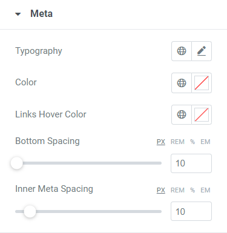Click the Inner Meta Spacing slider handle
This screenshot has height=233, width=227.
point(30,211)
